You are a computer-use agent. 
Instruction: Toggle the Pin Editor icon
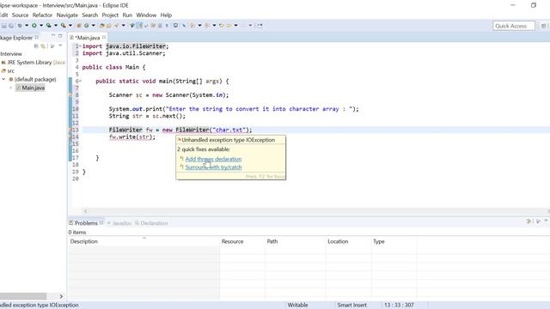tap(260, 25)
